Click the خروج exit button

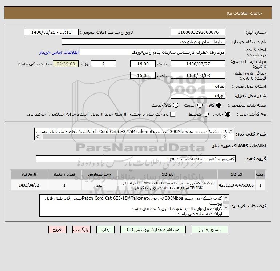57,230
